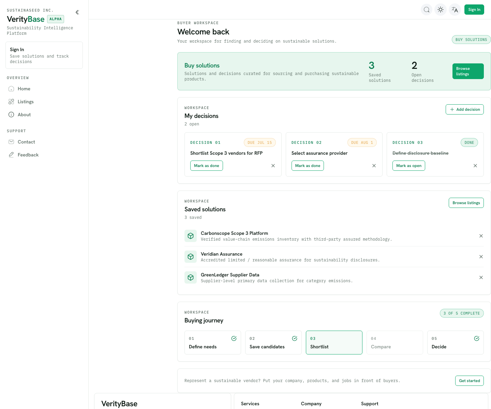Click the 3 Saved solutions stat

coord(380,71)
